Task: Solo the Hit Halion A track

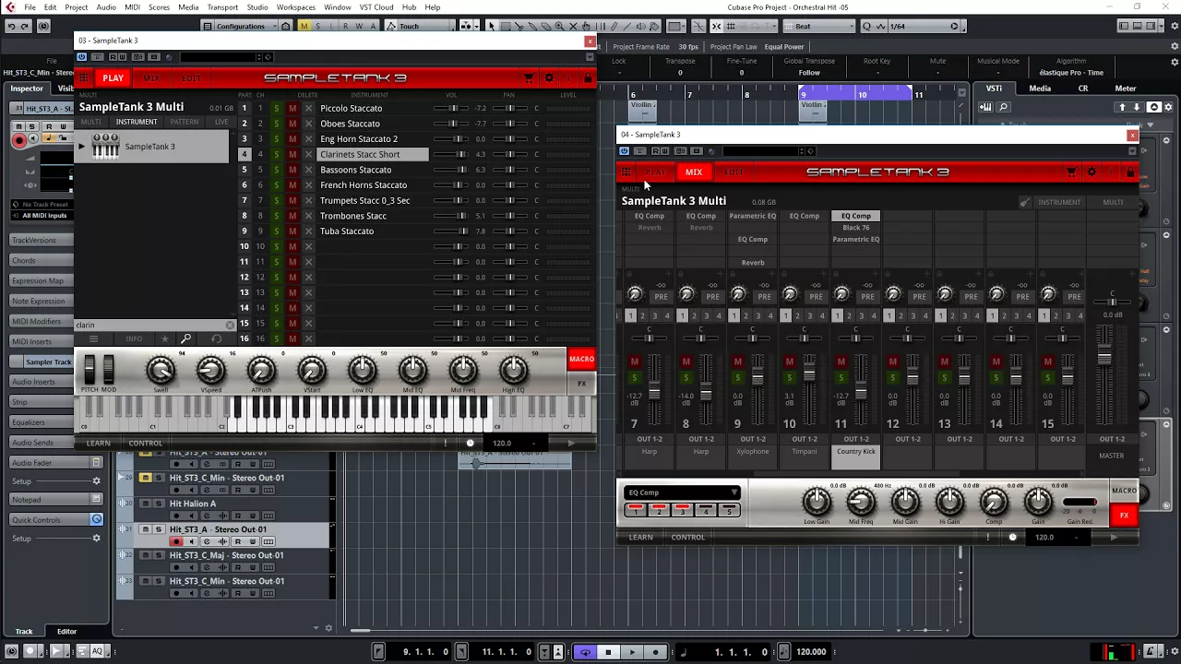Action: 159,504
